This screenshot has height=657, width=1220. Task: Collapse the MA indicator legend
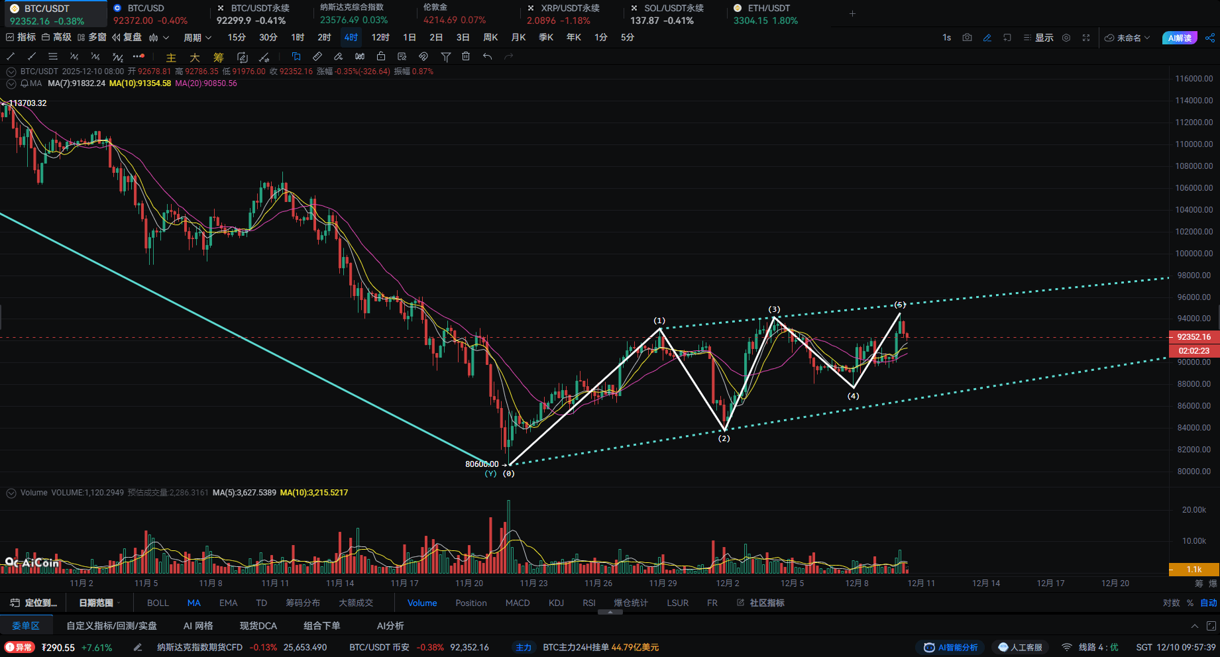pos(11,83)
